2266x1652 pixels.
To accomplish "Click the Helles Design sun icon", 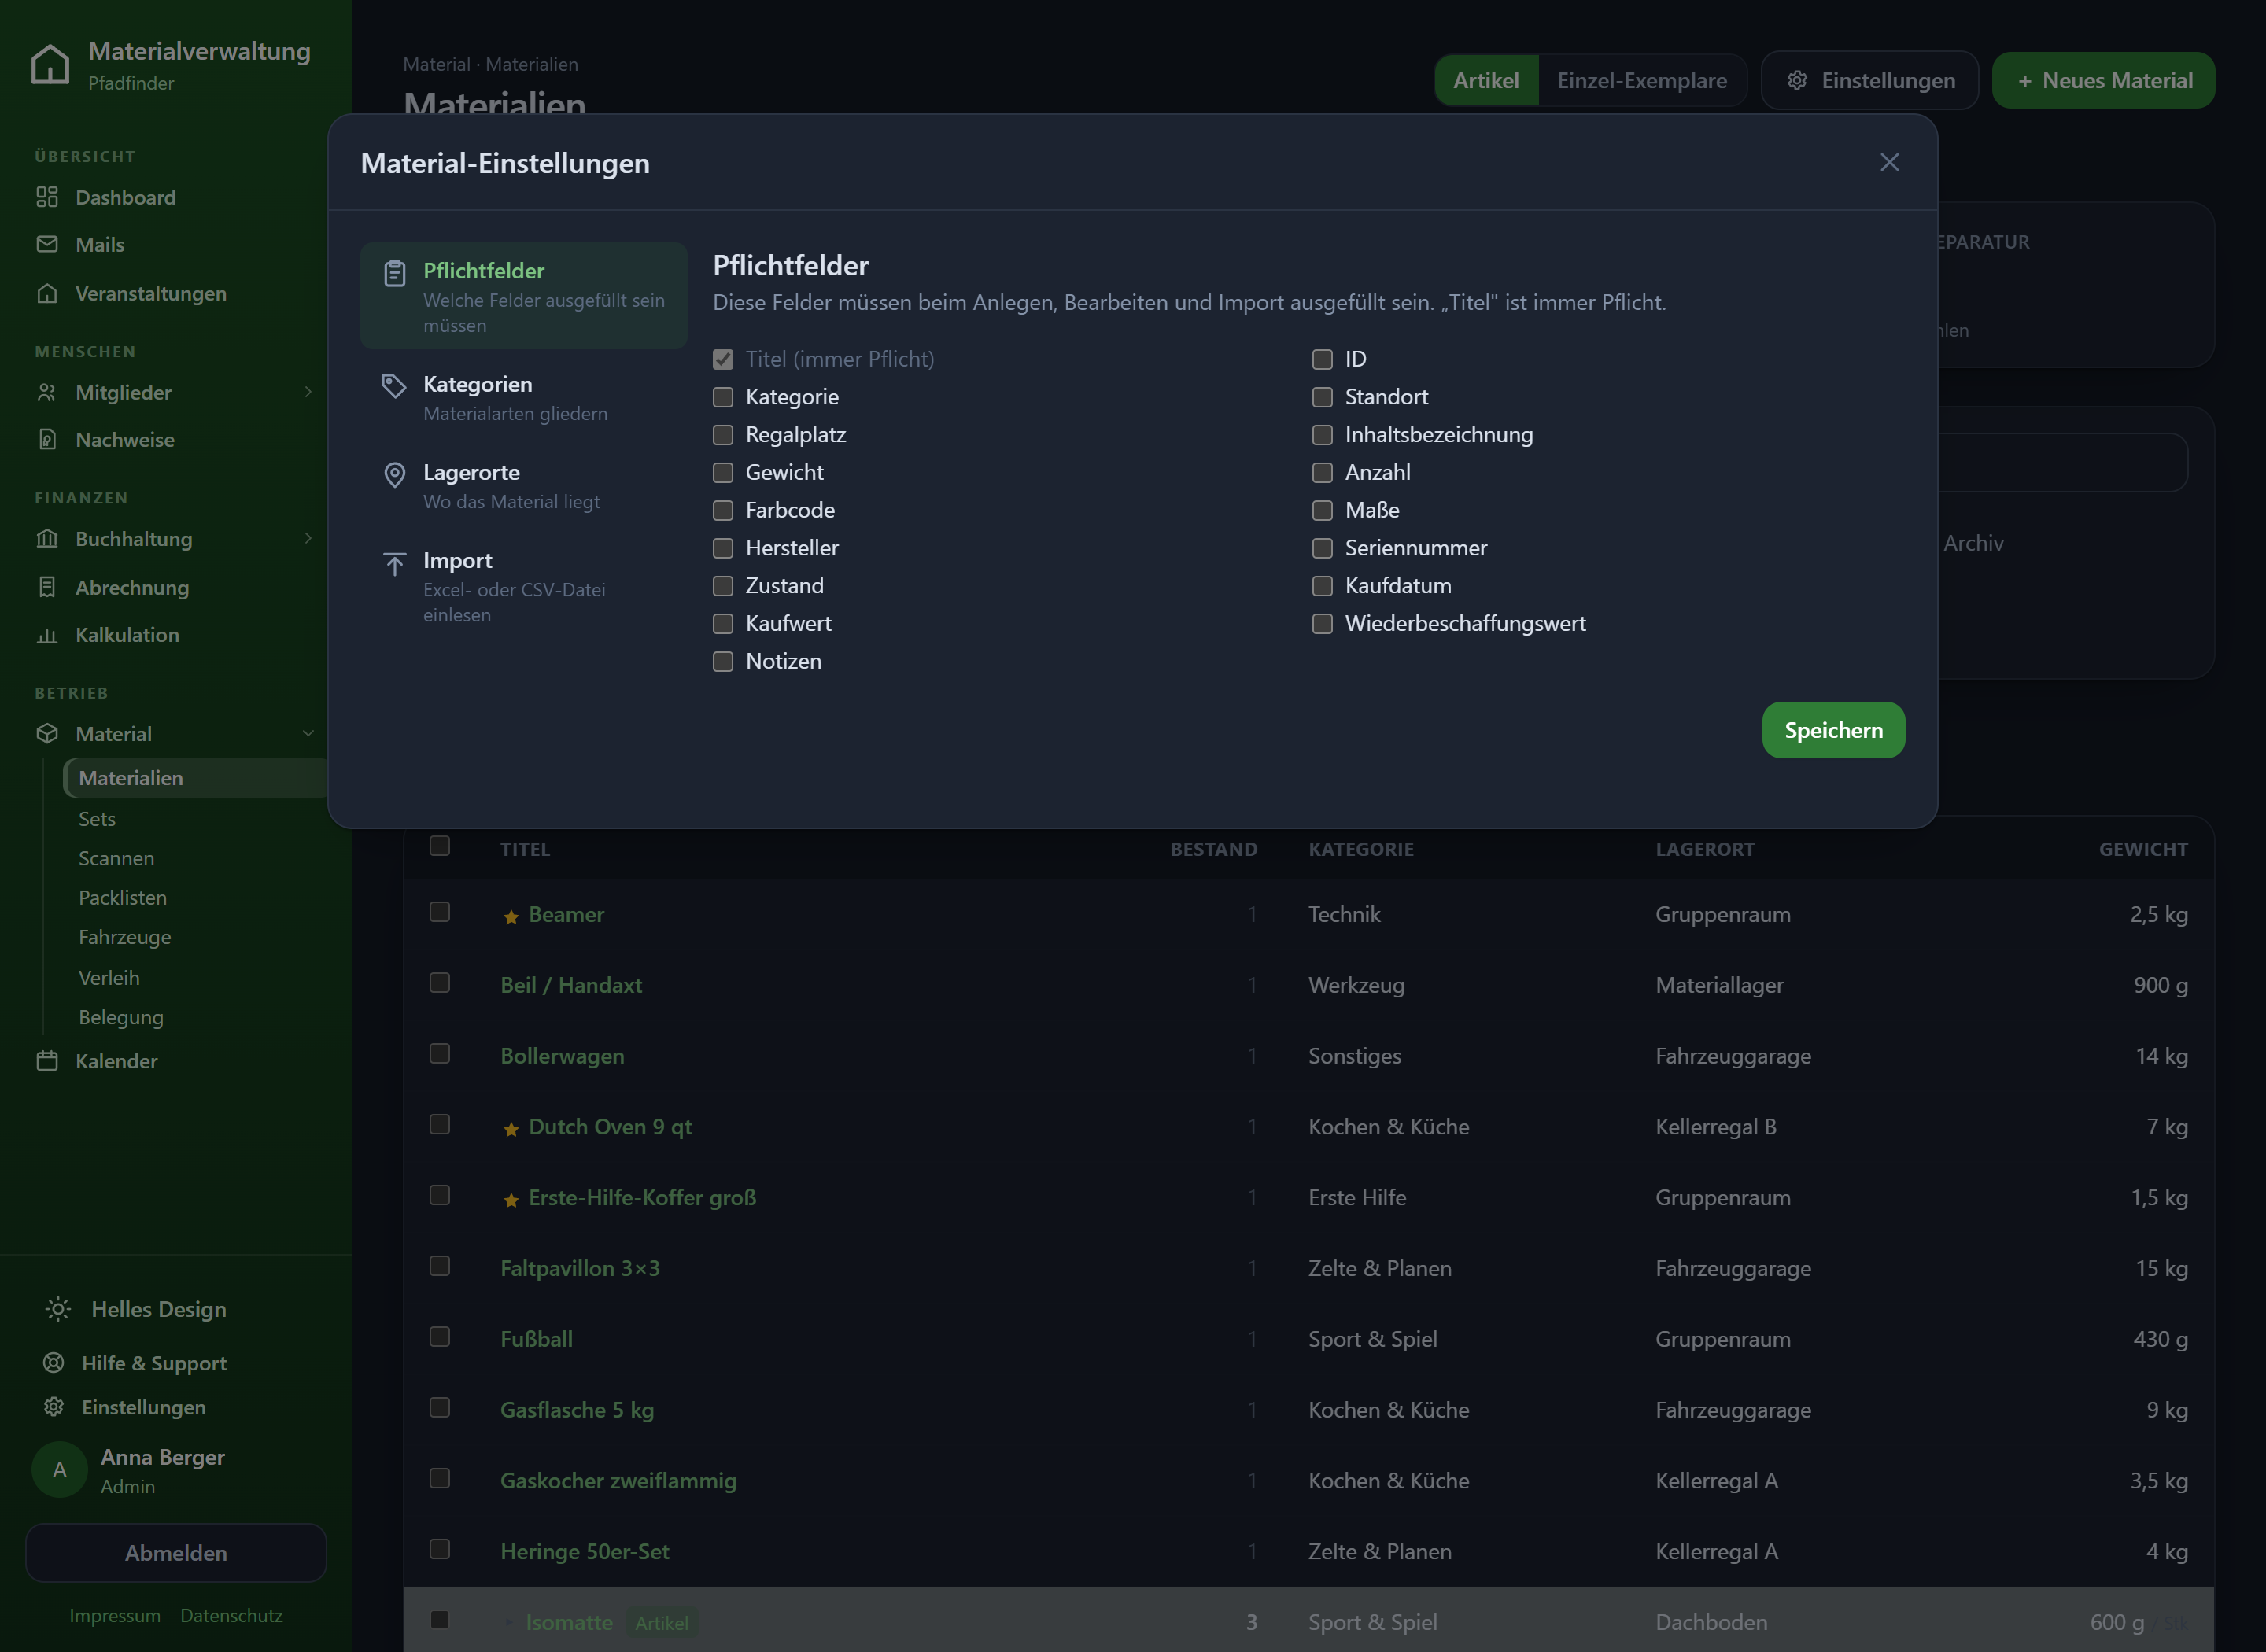I will click(x=58, y=1309).
